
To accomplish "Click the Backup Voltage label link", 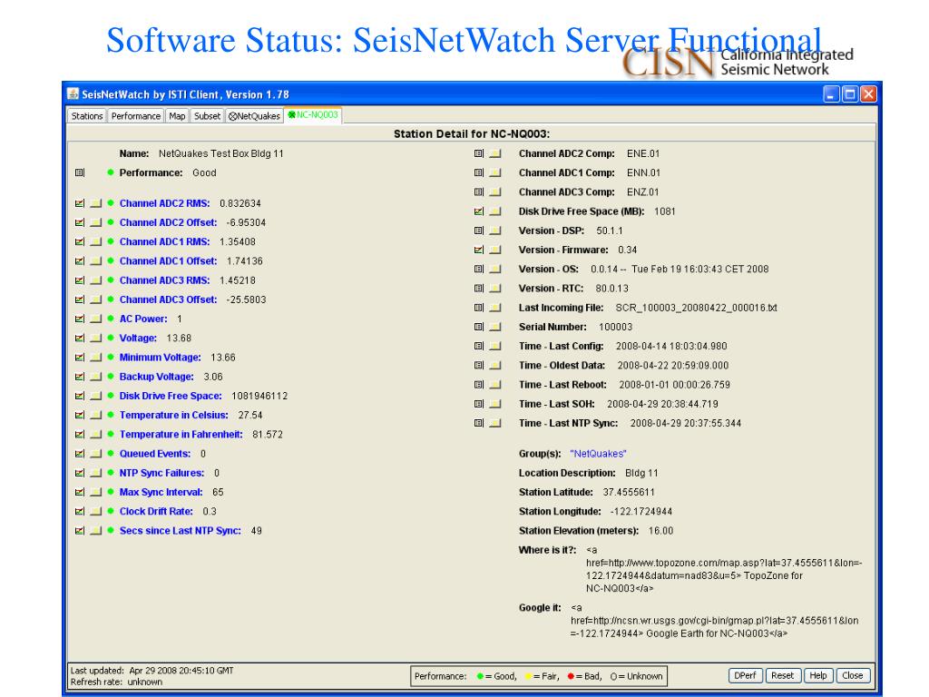I will point(156,377).
